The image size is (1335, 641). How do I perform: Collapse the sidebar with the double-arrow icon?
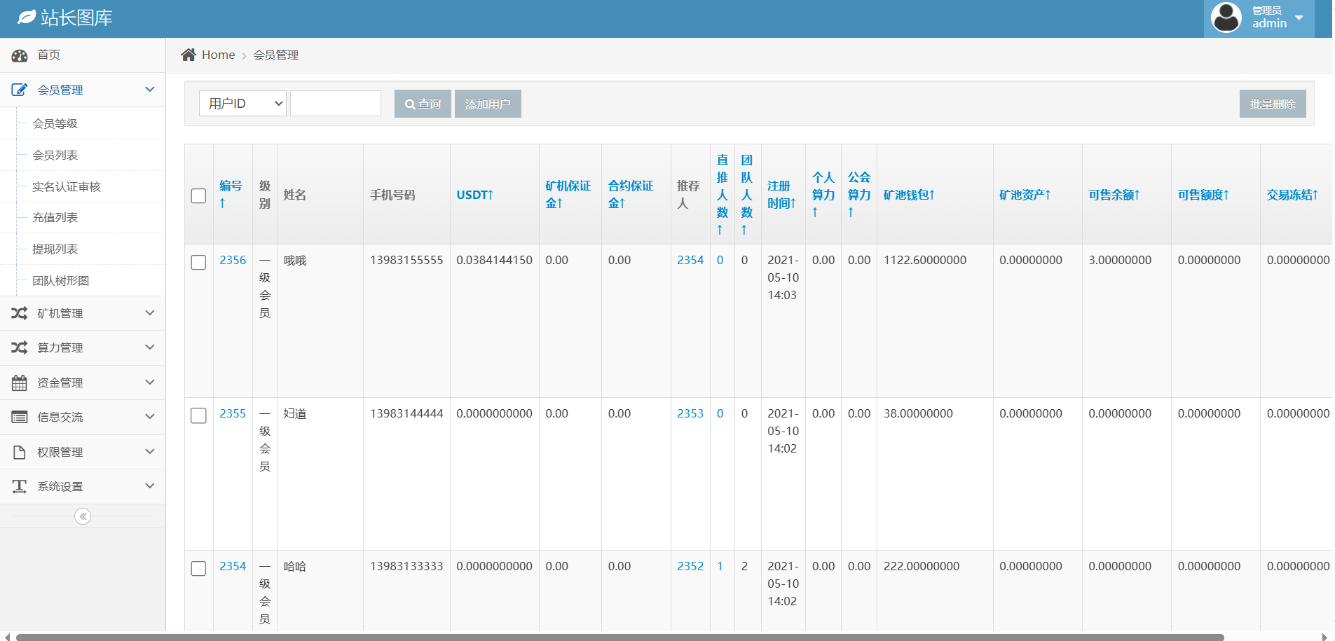click(83, 516)
